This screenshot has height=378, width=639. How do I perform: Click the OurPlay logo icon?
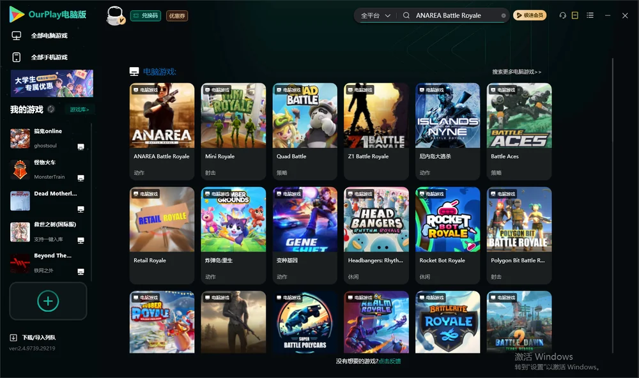point(17,14)
